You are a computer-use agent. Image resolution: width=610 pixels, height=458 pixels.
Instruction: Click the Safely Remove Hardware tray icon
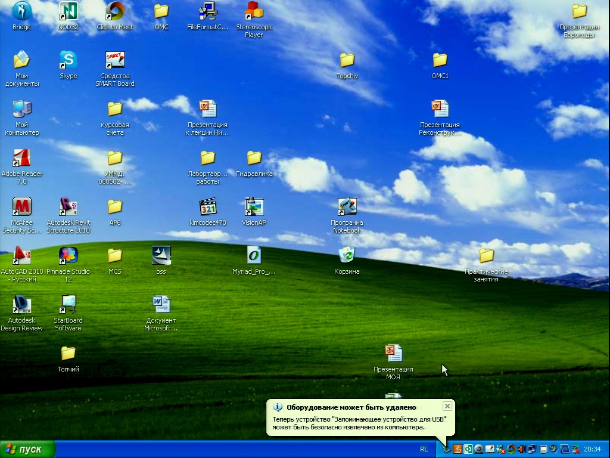coord(447,450)
